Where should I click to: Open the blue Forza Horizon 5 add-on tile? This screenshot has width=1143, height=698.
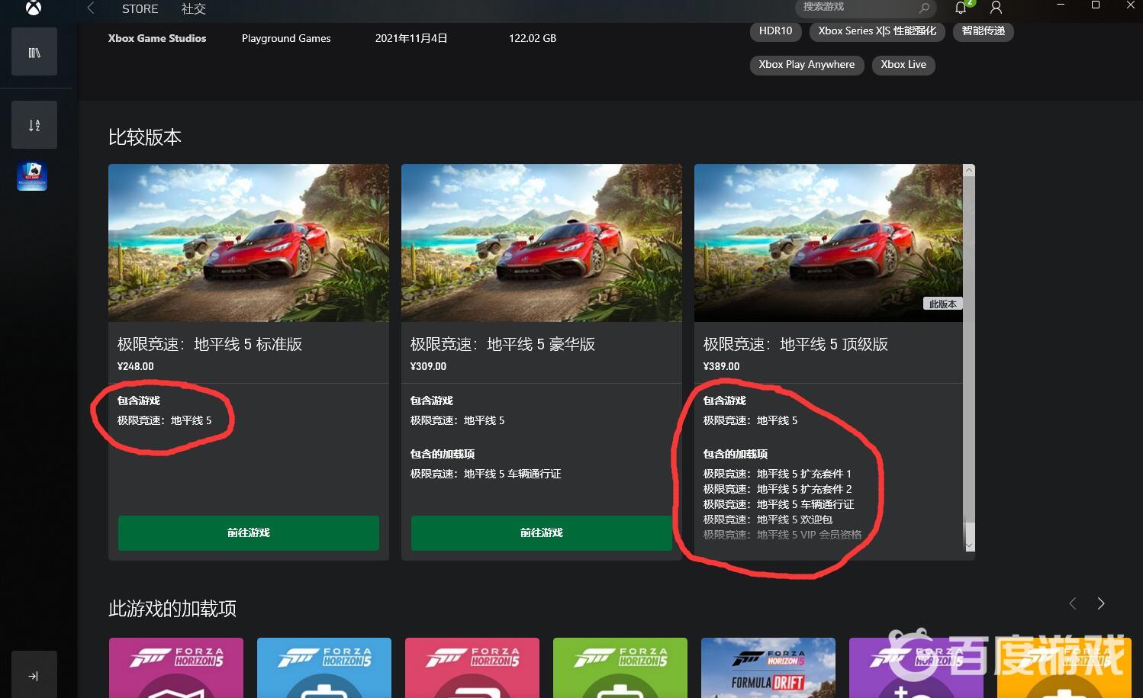pyautogui.click(x=324, y=667)
